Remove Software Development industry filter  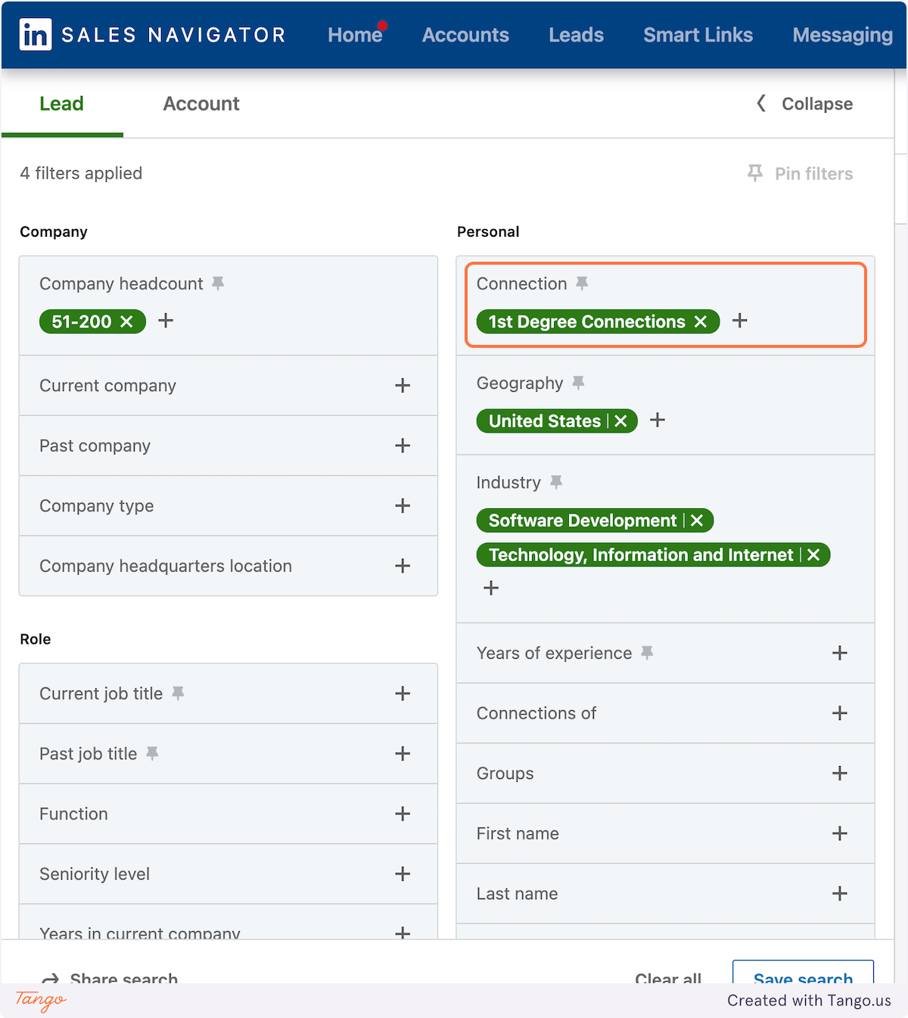coord(697,520)
